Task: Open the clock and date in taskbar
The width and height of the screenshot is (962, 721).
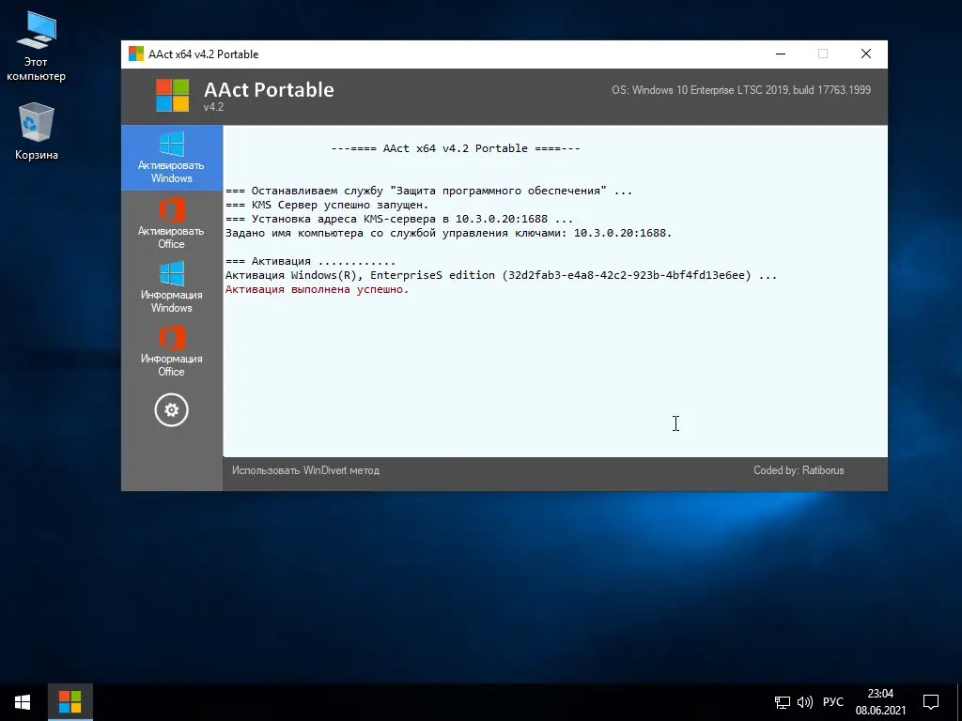Action: (881, 701)
